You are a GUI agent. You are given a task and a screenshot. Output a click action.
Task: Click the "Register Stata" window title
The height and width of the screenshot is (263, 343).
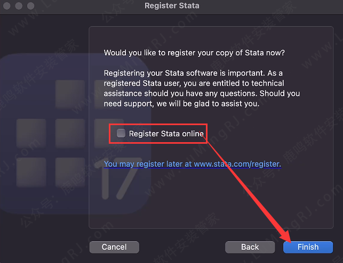(x=172, y=6)
